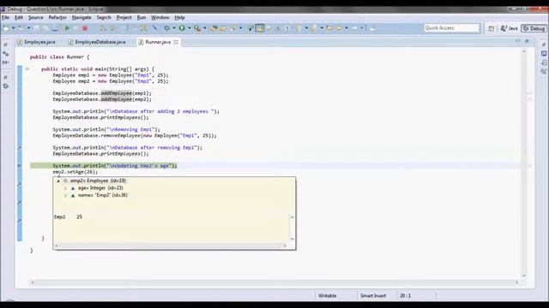Click the popup detail pane down arrow
Viewport: 549px width, 308px height.
pos(292,239)
